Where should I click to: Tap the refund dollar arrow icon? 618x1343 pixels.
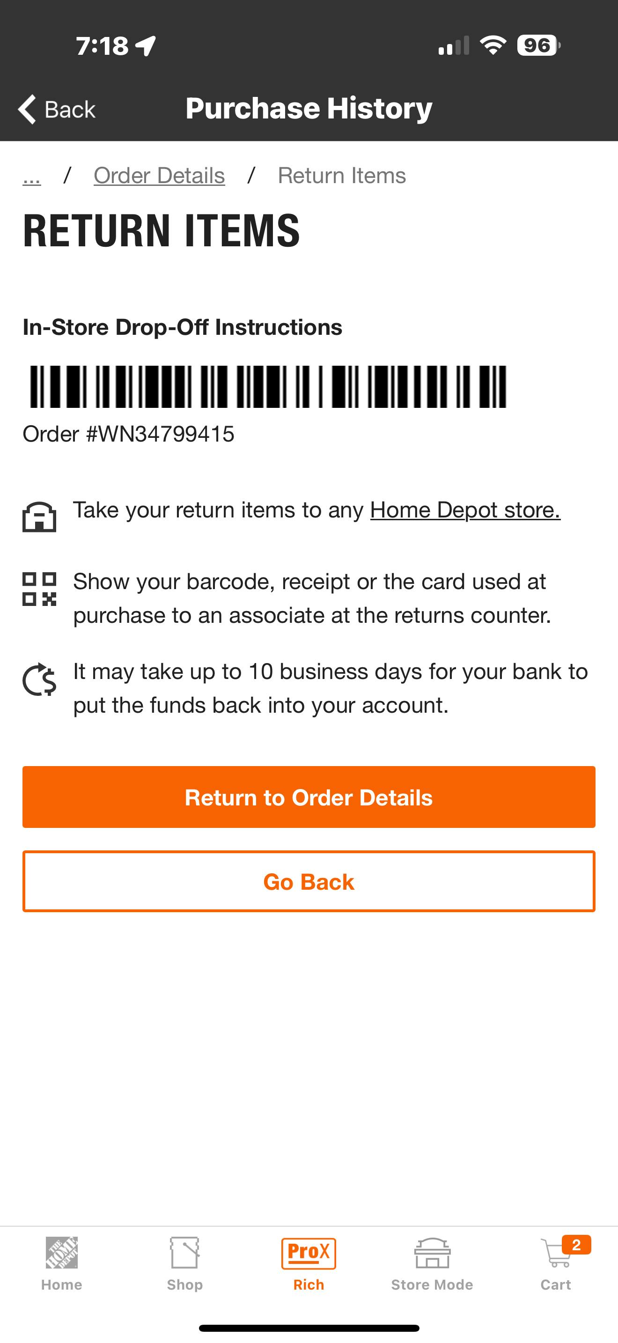[x=39, y=680]
